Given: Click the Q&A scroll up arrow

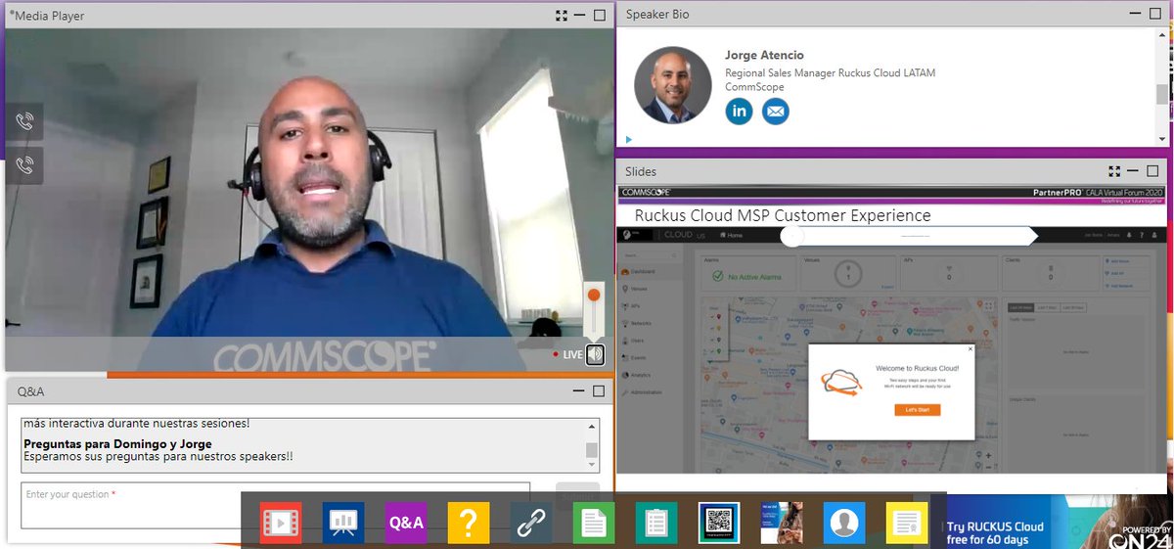Looking at the screenshot, I should pos(592,426).
